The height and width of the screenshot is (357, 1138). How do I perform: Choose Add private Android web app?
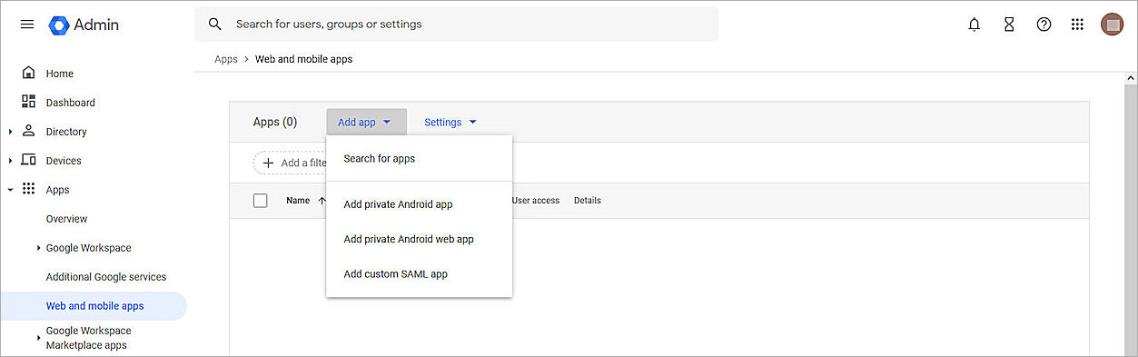(x=419, y=239)
